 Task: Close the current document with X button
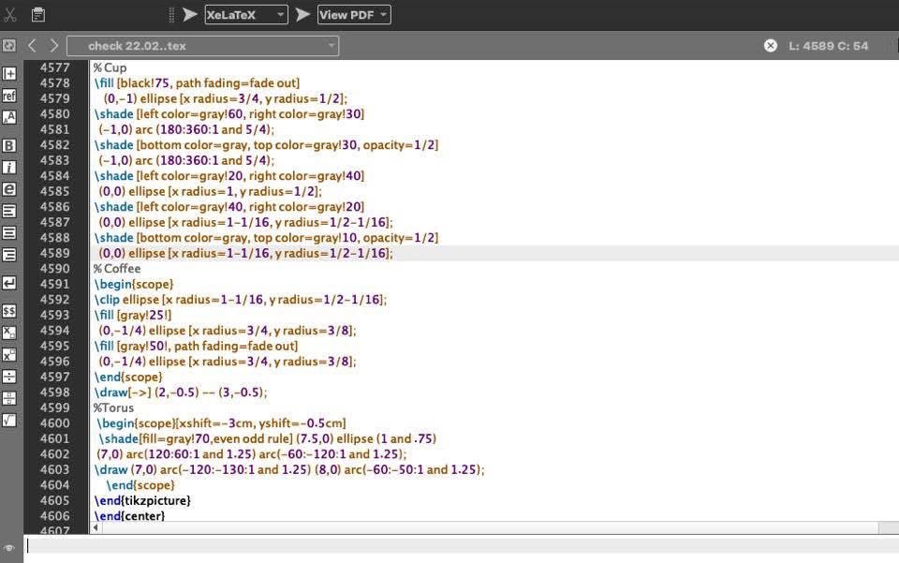tap(771, 46)
